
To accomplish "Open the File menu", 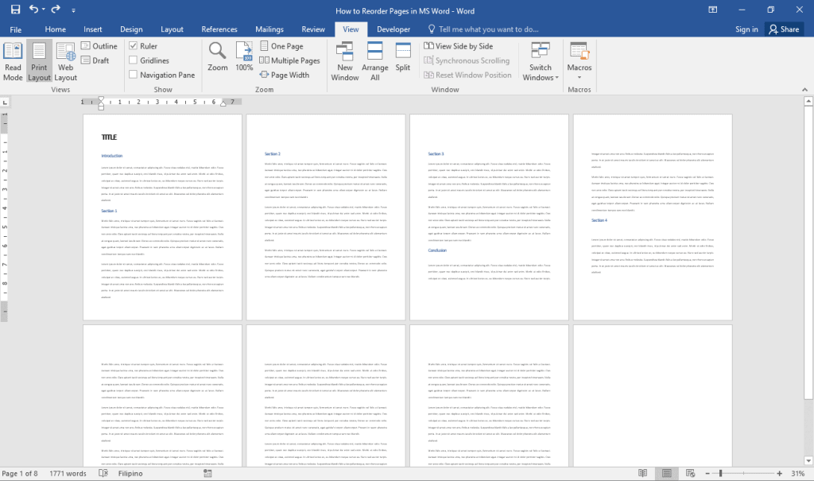I will pos(16,29).
